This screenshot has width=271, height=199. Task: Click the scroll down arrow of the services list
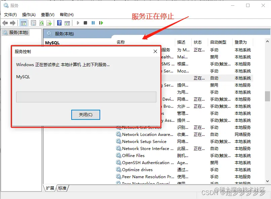pos(267,181)
